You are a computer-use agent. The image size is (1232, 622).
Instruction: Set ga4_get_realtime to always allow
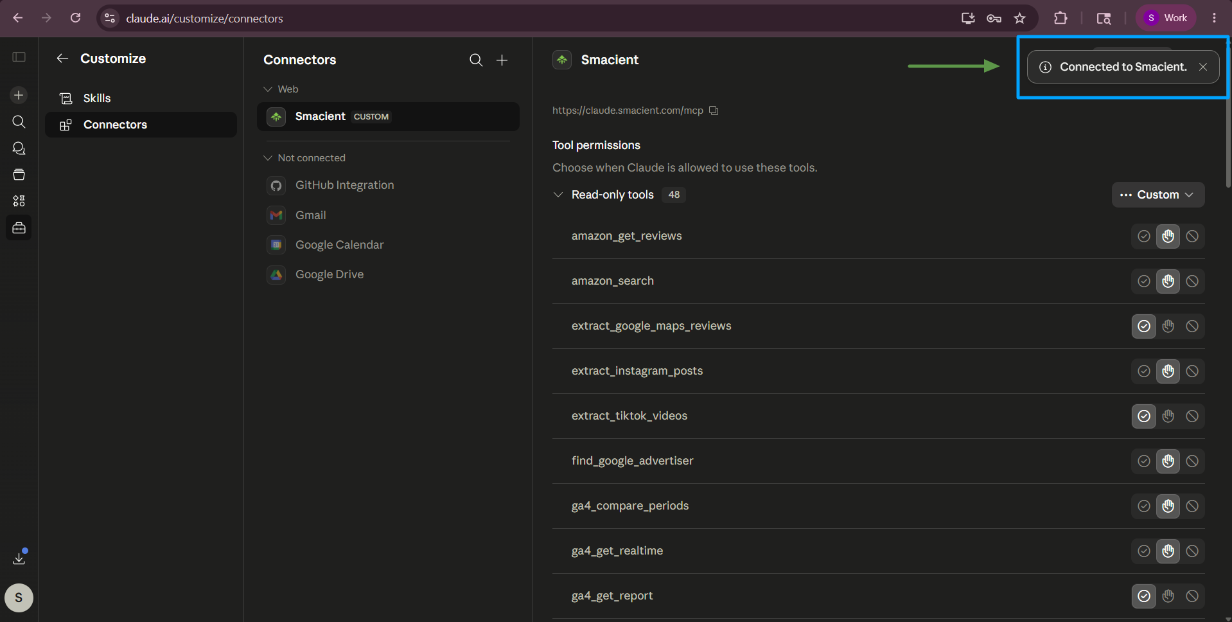click(1144, 551)
